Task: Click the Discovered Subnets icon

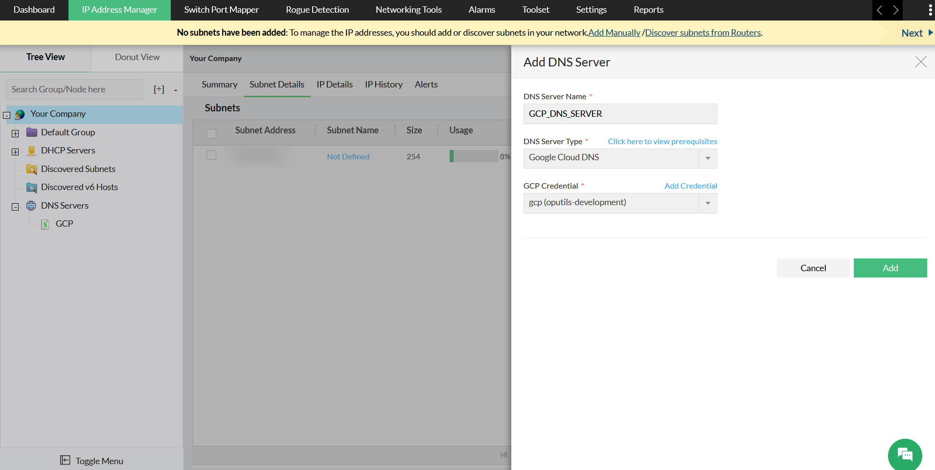Action: pos(32,169)
